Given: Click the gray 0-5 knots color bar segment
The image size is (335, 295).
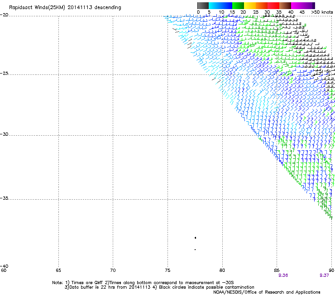Looking at the screenshot, I should pos(203,5).
